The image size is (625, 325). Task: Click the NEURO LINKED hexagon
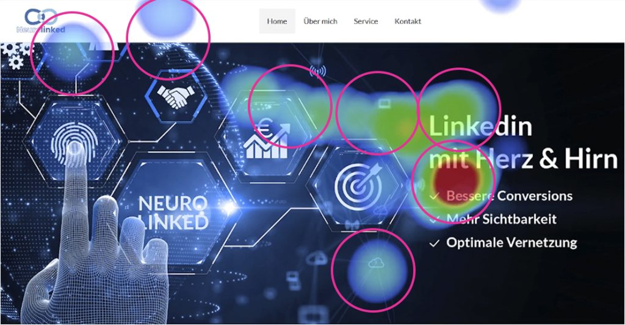pos(173,212)
